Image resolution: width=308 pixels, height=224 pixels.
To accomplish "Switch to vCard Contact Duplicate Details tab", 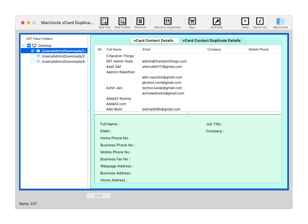I will click(x=212, y=41).
